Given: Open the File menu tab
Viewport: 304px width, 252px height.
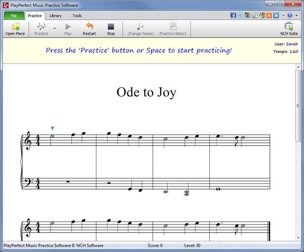Looking at the screenshot, I should tap(14, 16).
